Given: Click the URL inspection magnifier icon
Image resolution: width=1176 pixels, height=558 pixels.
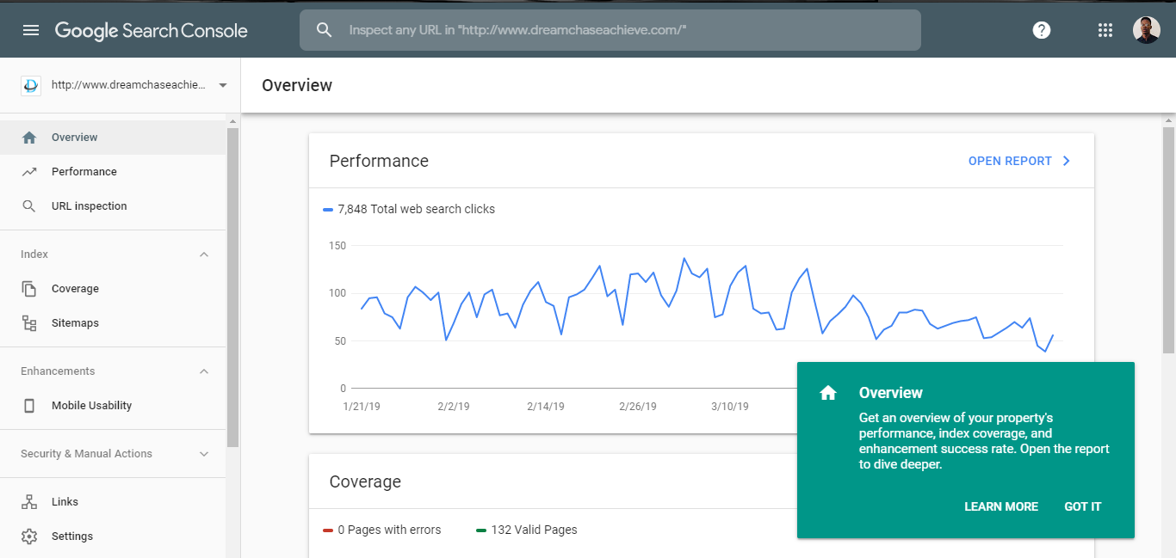Looking at the screenshot, I should pyautogui.click(x=30, y=205).
